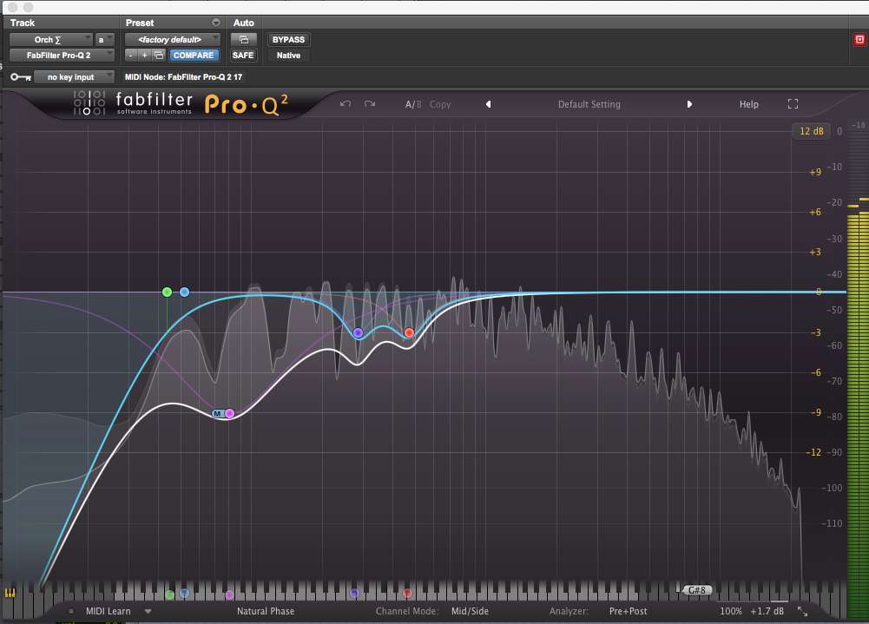Open the insert position 'a' dropdown
This screenshot has height=624, width=869.
pyautogui.click(x=105, y=40)
